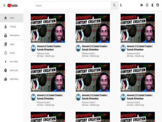
Task: Click the magnifier search button
Action: tap(115, 5)
